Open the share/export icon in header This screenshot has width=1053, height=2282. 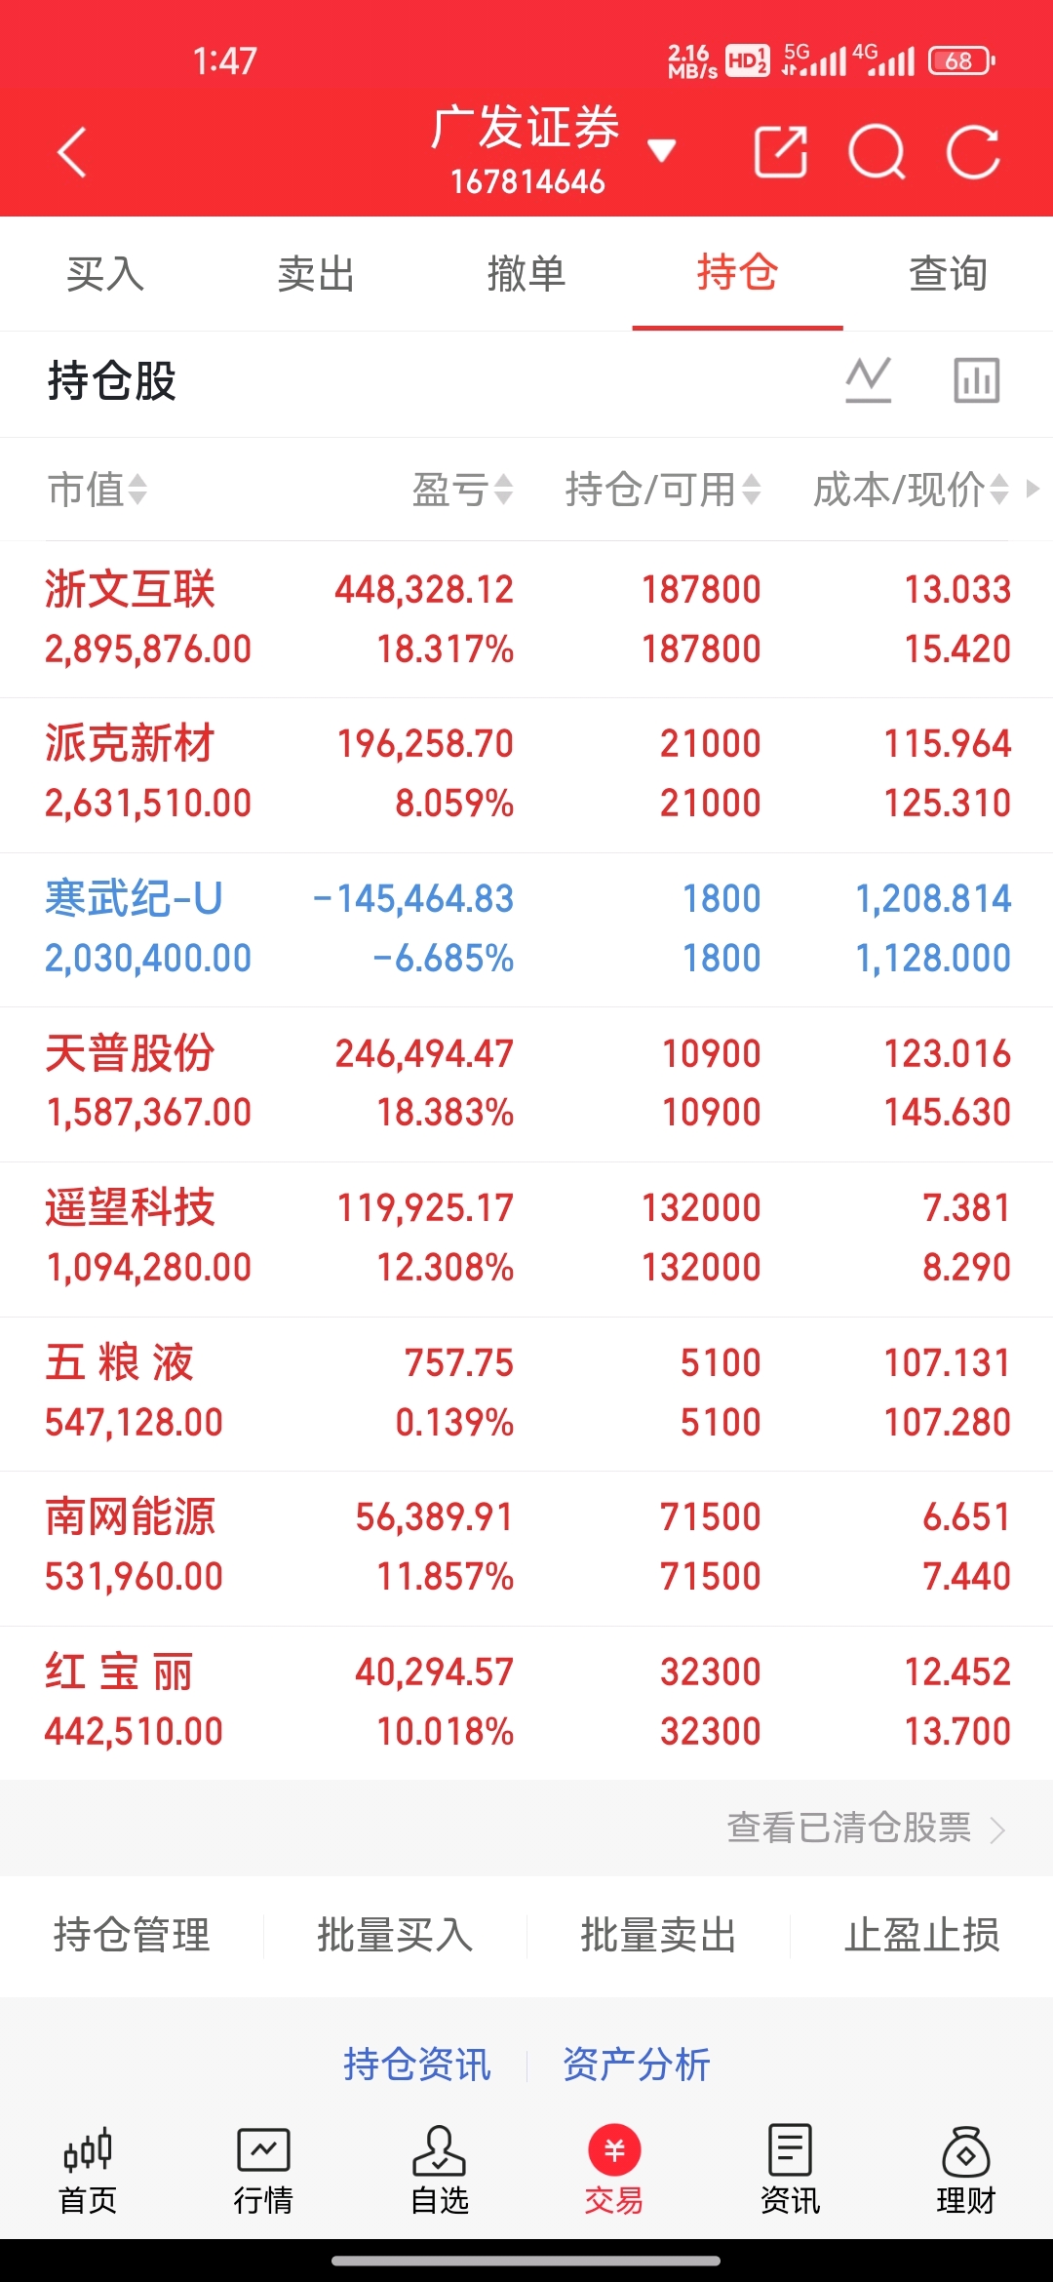tap(781, 152)
